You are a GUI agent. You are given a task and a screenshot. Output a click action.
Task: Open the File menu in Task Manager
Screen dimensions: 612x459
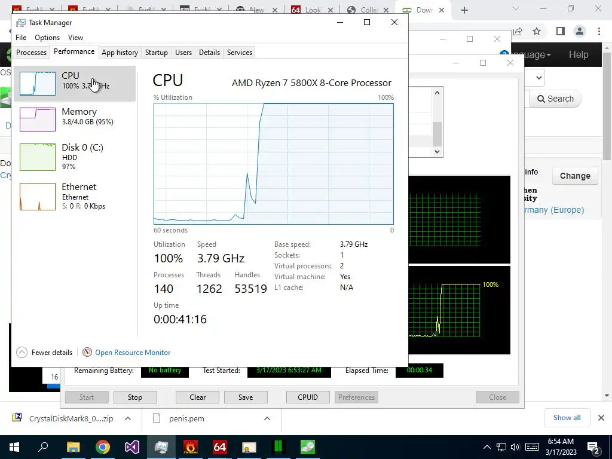tap(21, 38)
